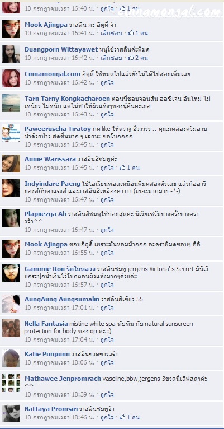
Task: Like Tarn Tarny Kongkacharoen's comment
Action: pyautogui.click(x=107, y=114)
